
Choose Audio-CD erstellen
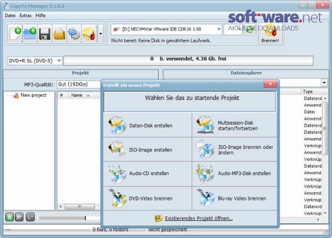click(x=148, y=174)
